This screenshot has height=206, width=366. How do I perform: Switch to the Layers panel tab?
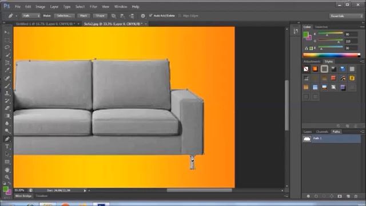(308, 132)
